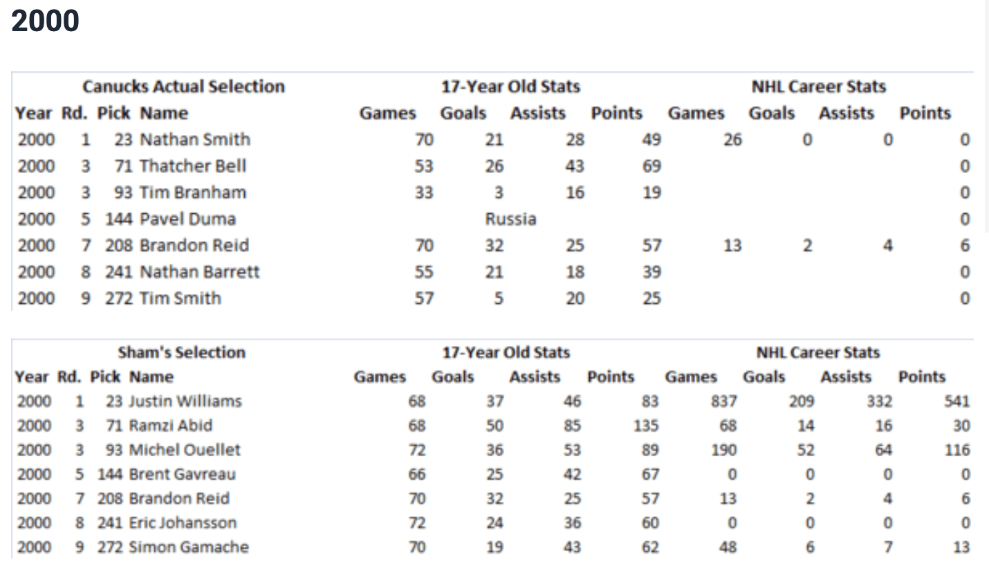Click the Russia cell in Duma row
Screen dimensions: 989x569
(x=510, y=219)
